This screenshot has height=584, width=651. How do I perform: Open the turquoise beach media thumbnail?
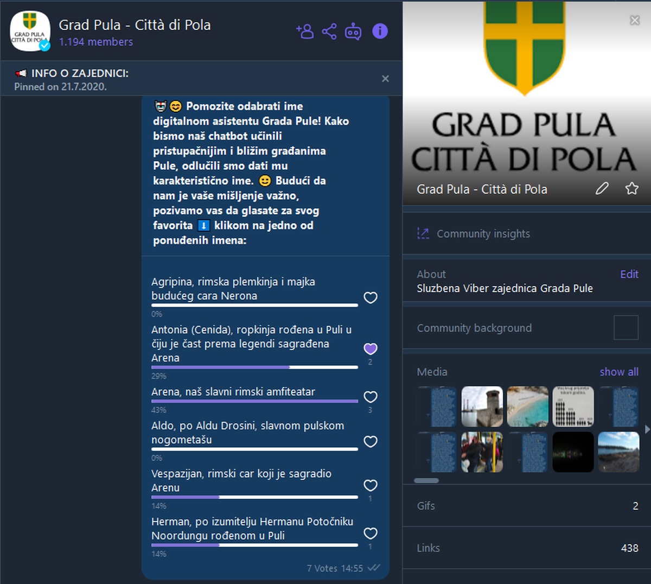528,407
